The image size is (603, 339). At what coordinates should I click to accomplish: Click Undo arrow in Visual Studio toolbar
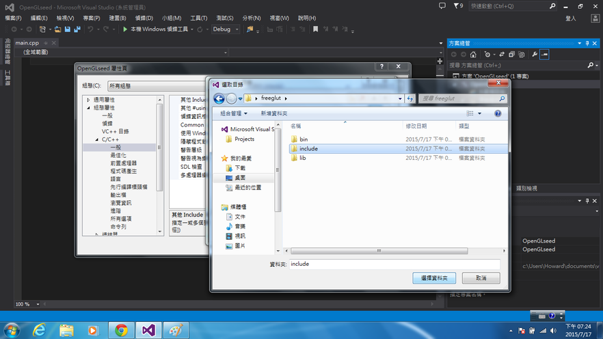(90, 29)
